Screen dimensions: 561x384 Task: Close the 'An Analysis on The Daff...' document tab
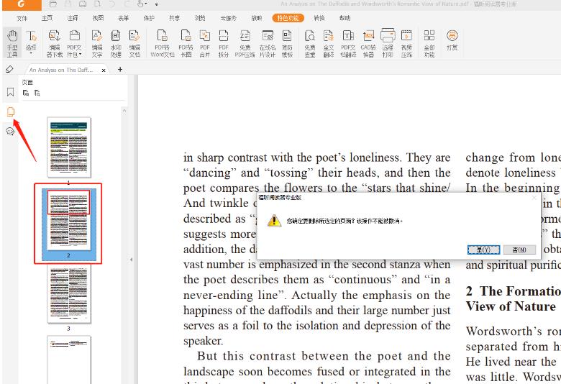(x=104, y=70)
